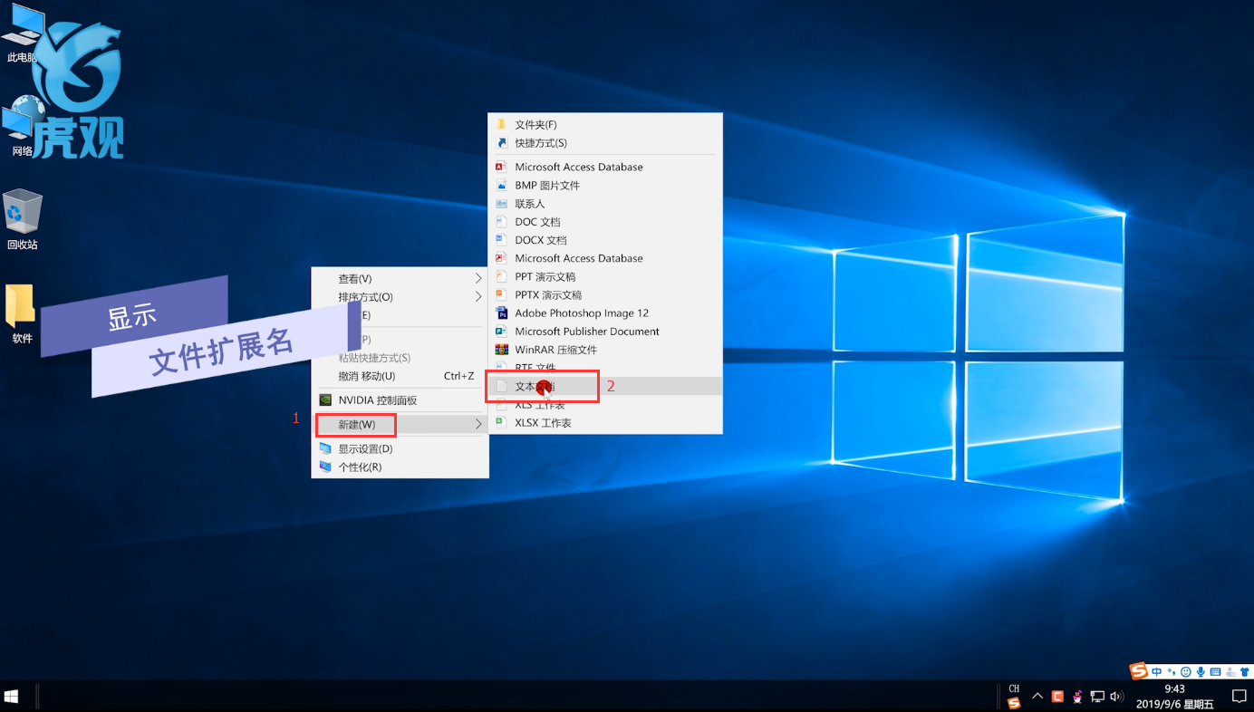This screenshot has width=1254, height=712.
Task: Open the soft keyboard icon on Sogou toolbar
Action: (x=1215, y=672)
